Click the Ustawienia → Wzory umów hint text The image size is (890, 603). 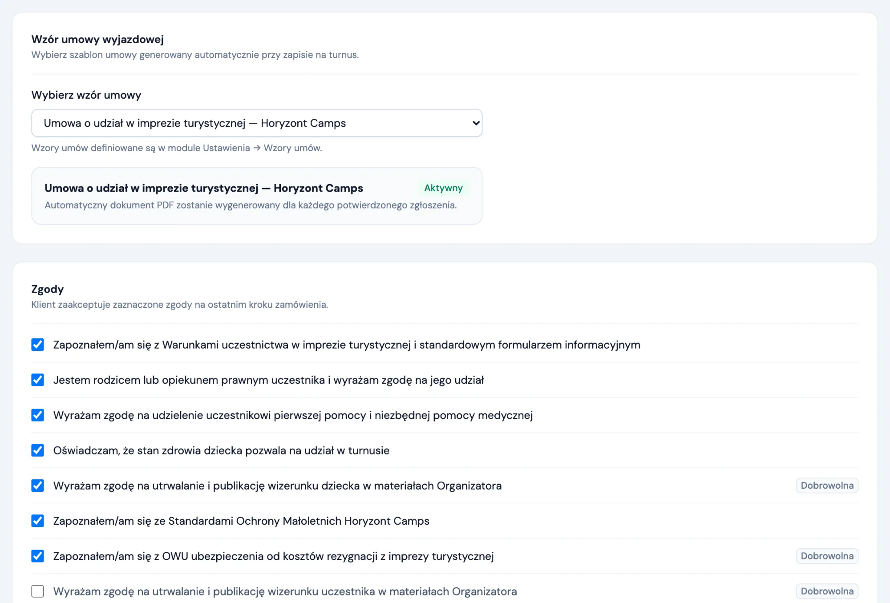pos(177,148)
